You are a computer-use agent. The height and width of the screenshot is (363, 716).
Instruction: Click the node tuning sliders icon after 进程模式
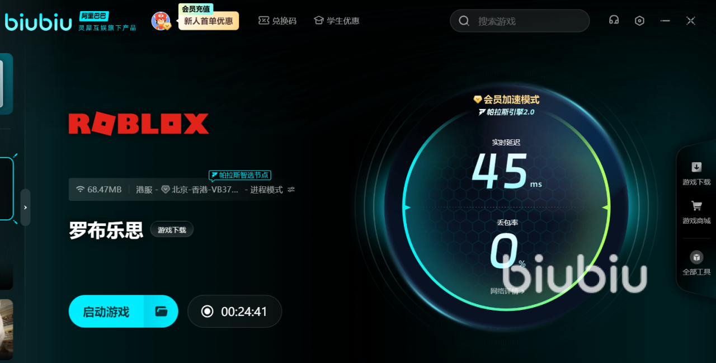pyautogui.click(x=290, y=190)
